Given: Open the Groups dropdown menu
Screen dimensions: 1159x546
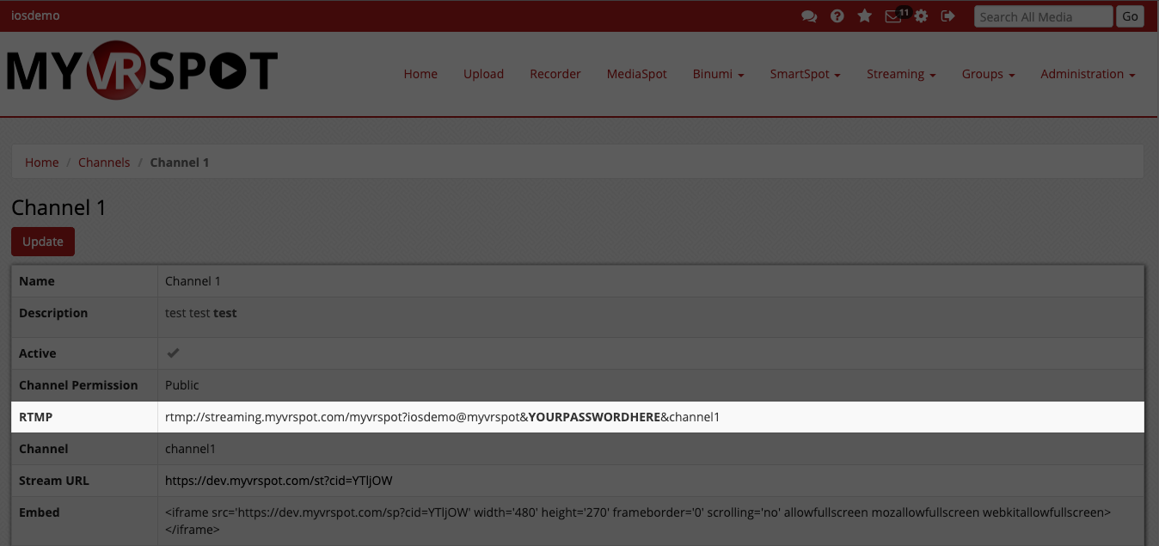Looking at the screenshot, I should pos(989,74).
